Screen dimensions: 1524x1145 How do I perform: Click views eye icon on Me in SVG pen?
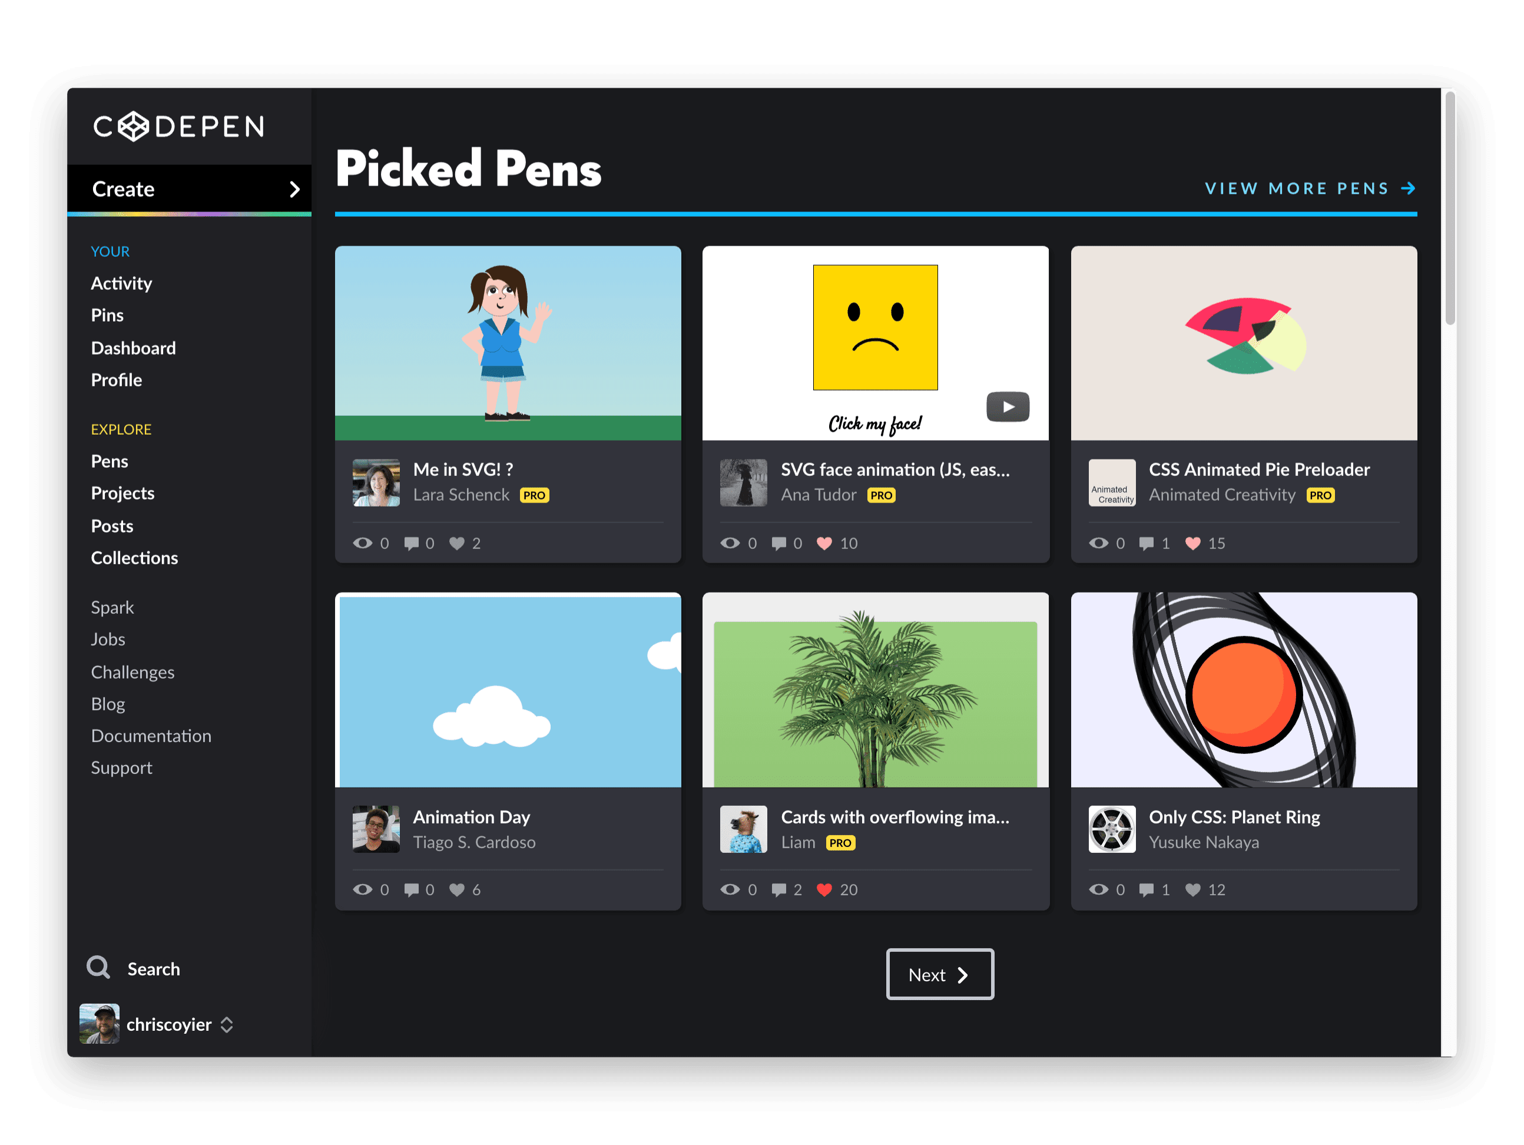click(x=362, y=543)
